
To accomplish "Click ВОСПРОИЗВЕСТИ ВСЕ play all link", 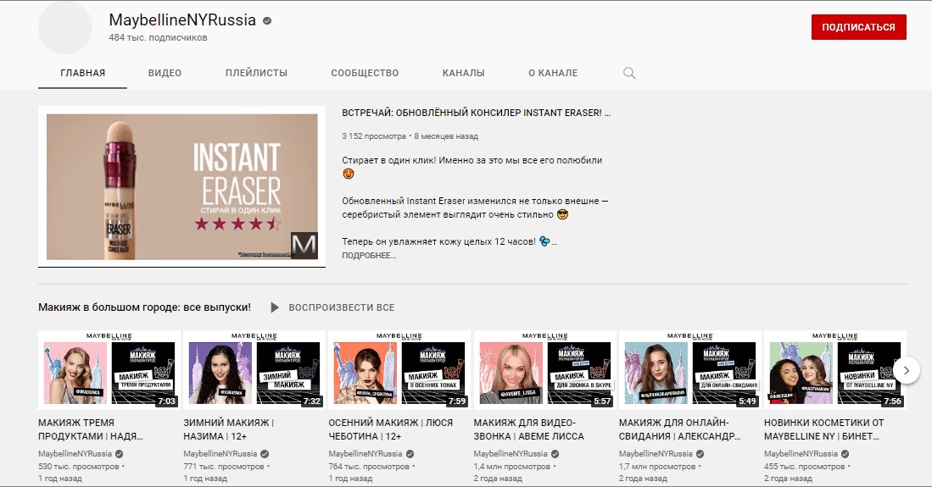I will click(341, 307).
